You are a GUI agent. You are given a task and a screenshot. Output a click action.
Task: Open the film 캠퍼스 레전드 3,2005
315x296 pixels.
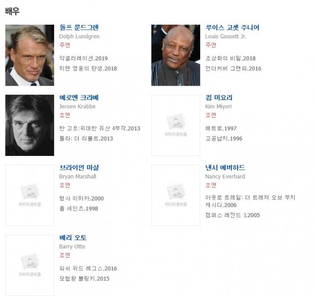point(233,215)
